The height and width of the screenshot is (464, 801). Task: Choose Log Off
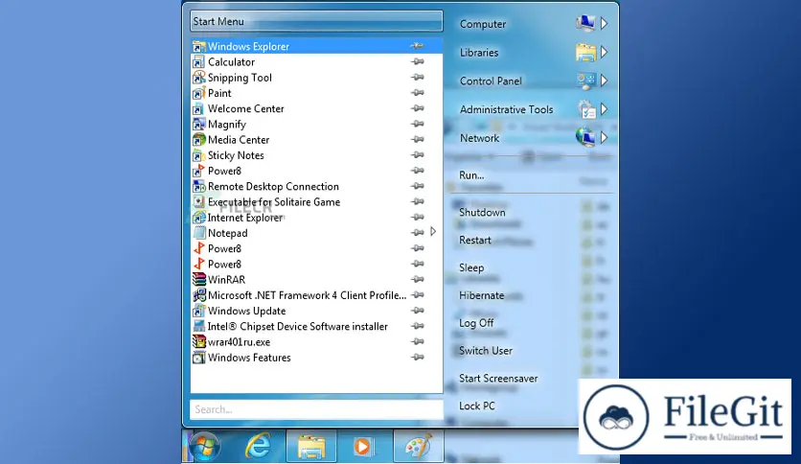476,323
